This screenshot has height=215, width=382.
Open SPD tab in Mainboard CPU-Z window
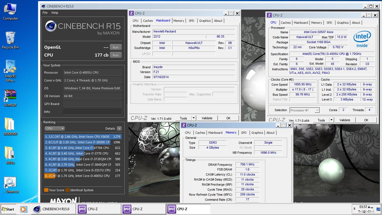191,21
